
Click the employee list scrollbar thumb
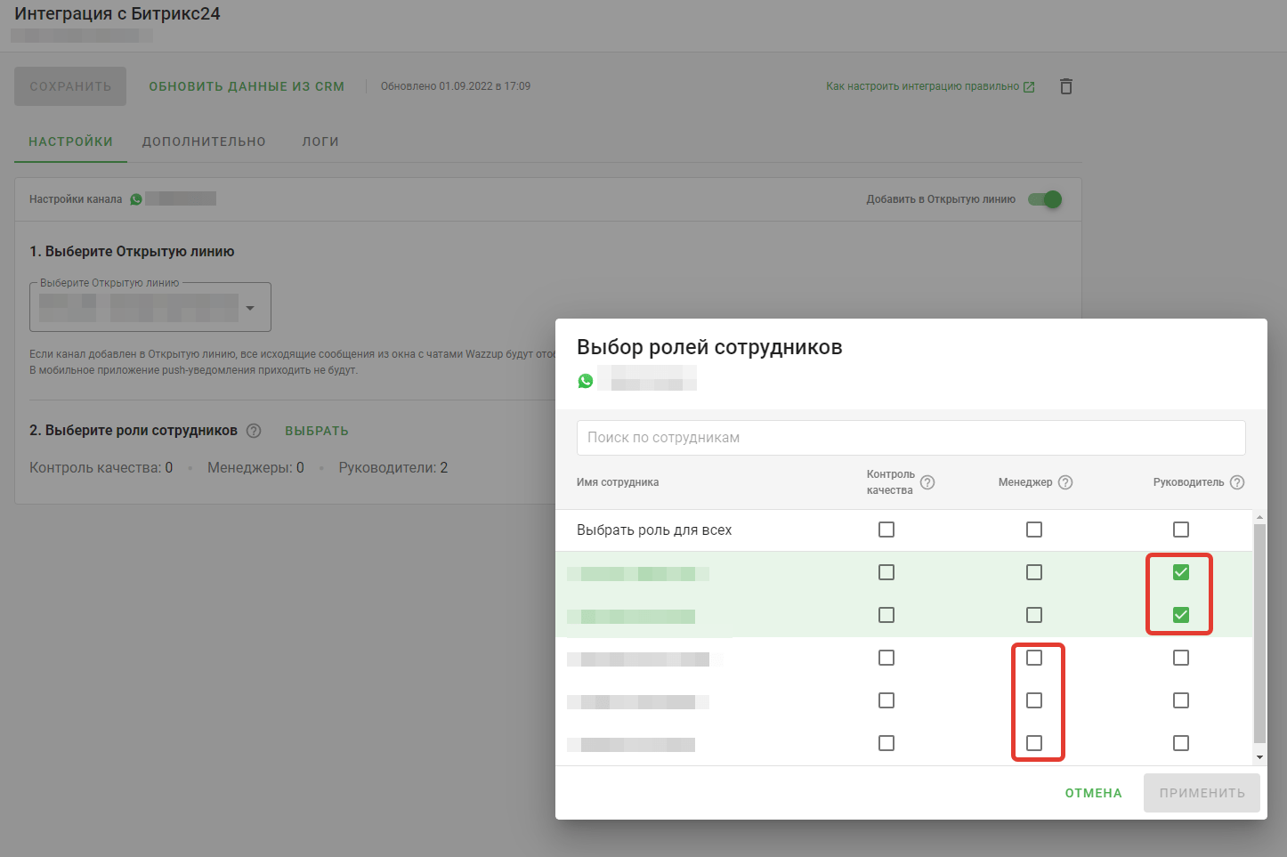pos(1259,632)
